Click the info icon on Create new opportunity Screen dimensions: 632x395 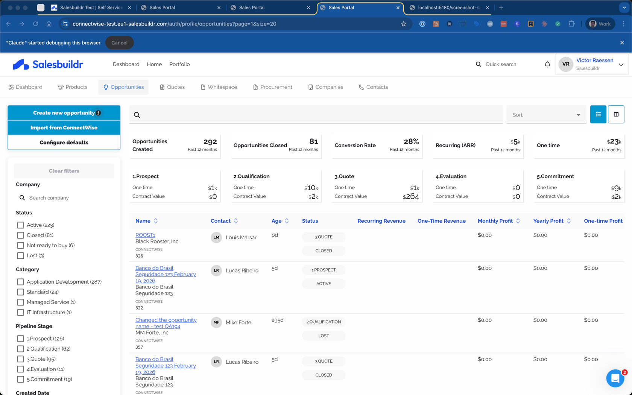click(99, 113)
